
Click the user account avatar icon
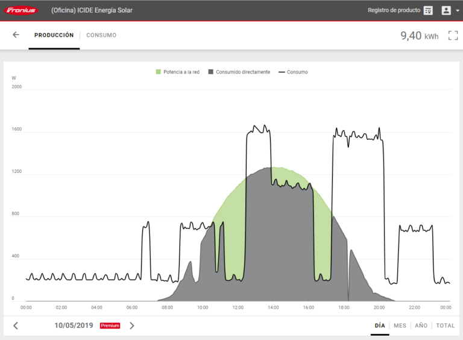click(x=446, y=10)
